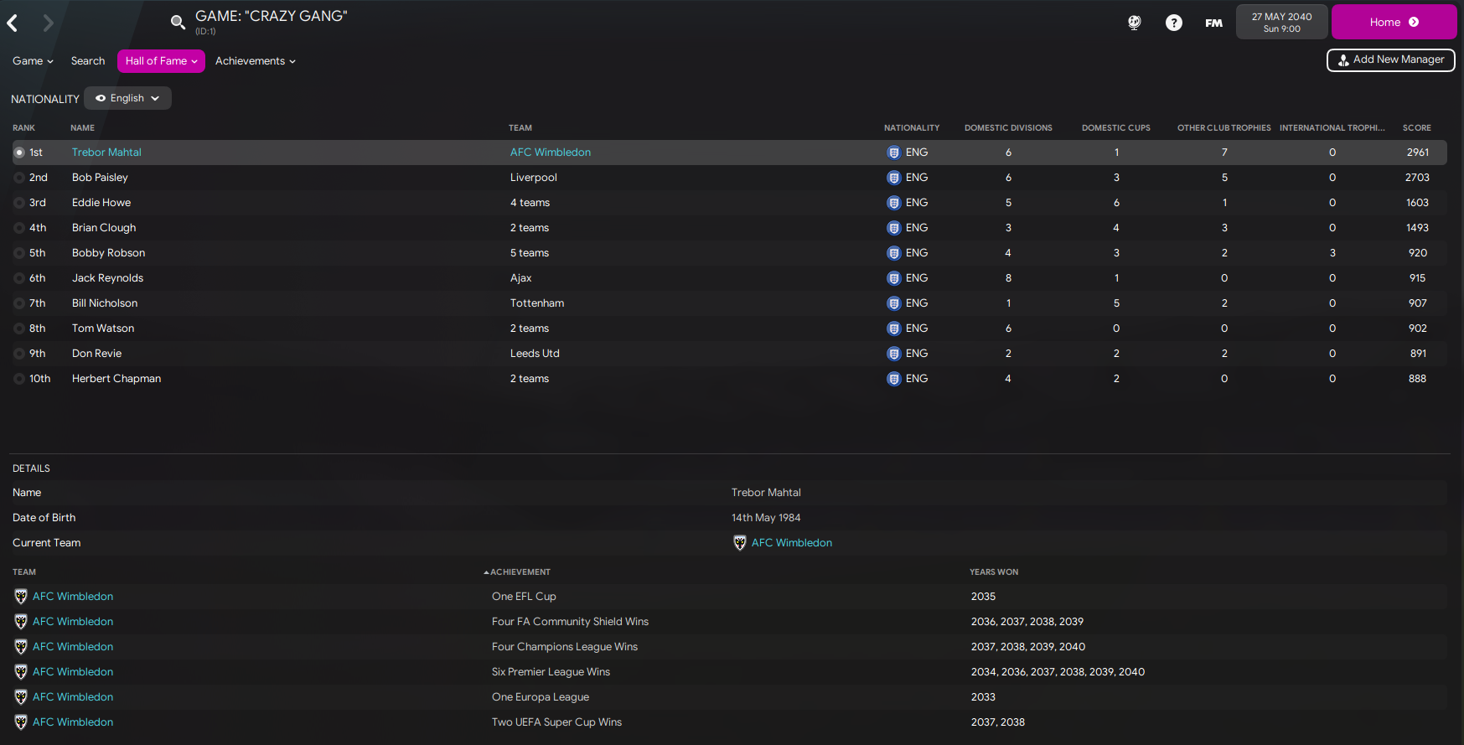1464x745 pixels.
Task: Click the forward navigation arrow
Action: [48, 23]
